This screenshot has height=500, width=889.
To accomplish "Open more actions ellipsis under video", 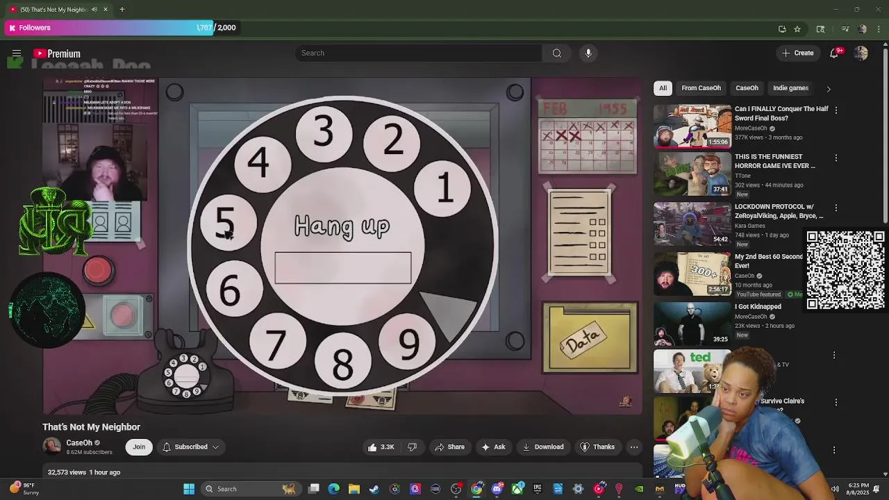I will 634,447.
